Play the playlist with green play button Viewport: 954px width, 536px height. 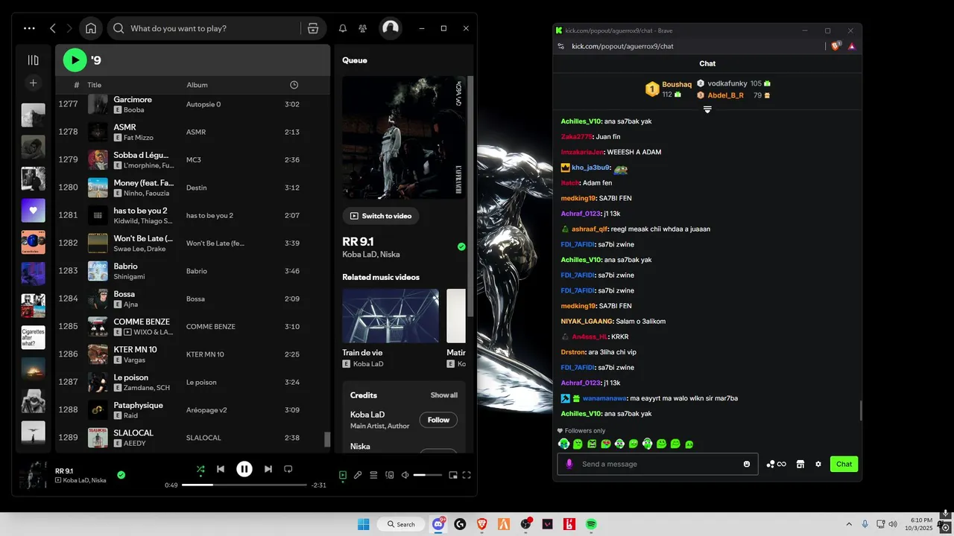click(x=75, y=60)
